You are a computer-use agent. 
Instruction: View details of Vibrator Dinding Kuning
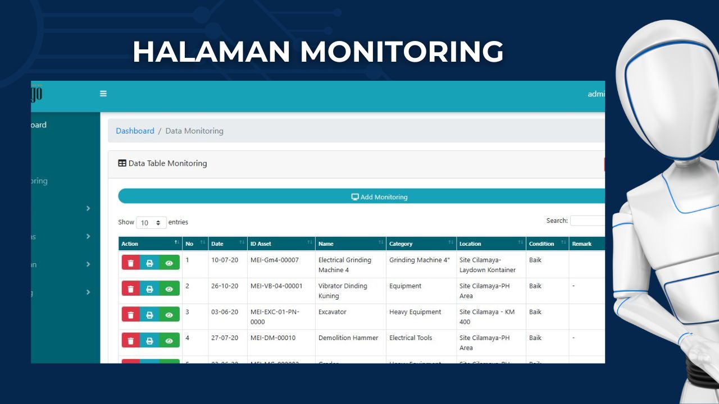pyautogui.click(x=169, y=288)
